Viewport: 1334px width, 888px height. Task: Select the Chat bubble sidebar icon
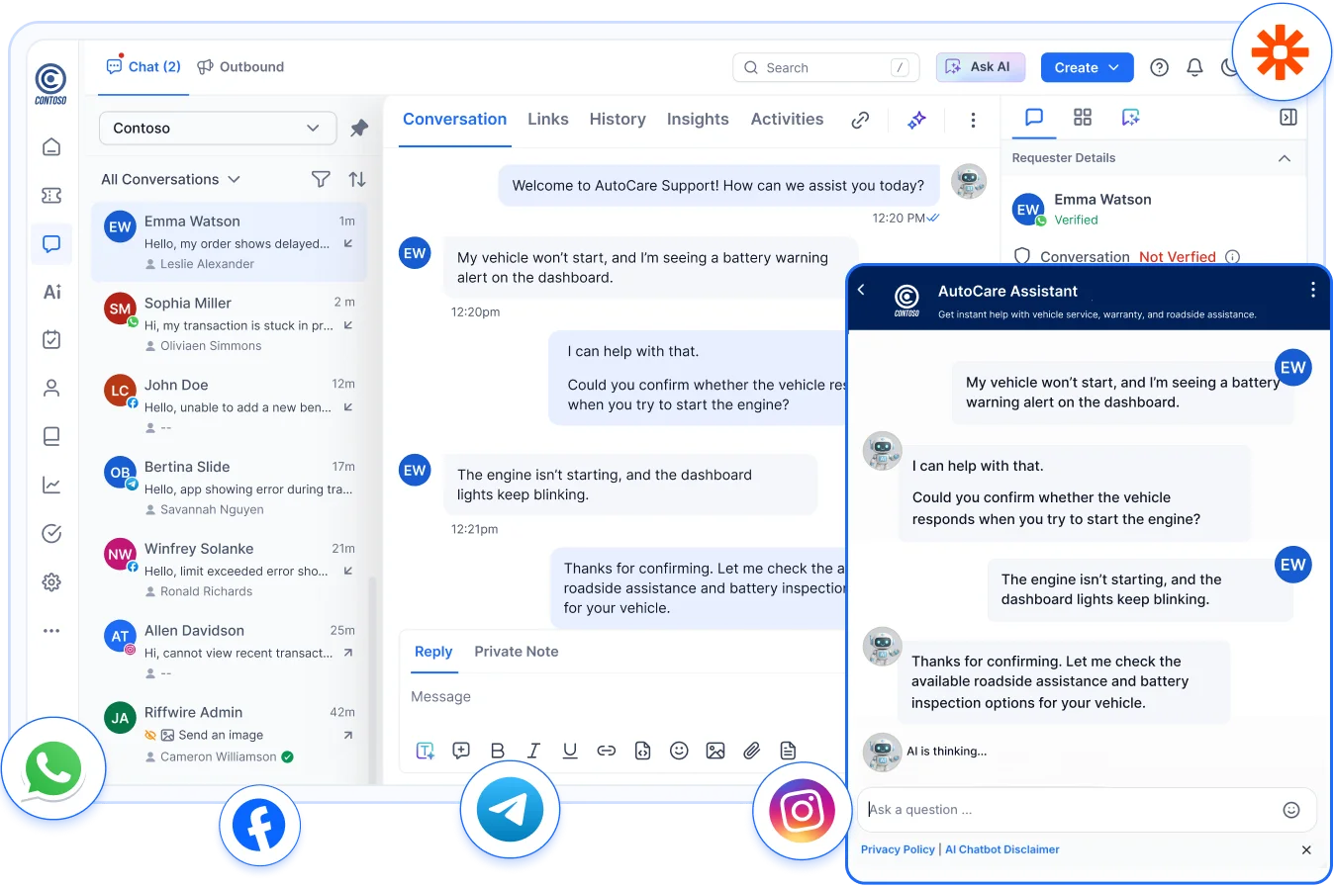coord(51,244)
